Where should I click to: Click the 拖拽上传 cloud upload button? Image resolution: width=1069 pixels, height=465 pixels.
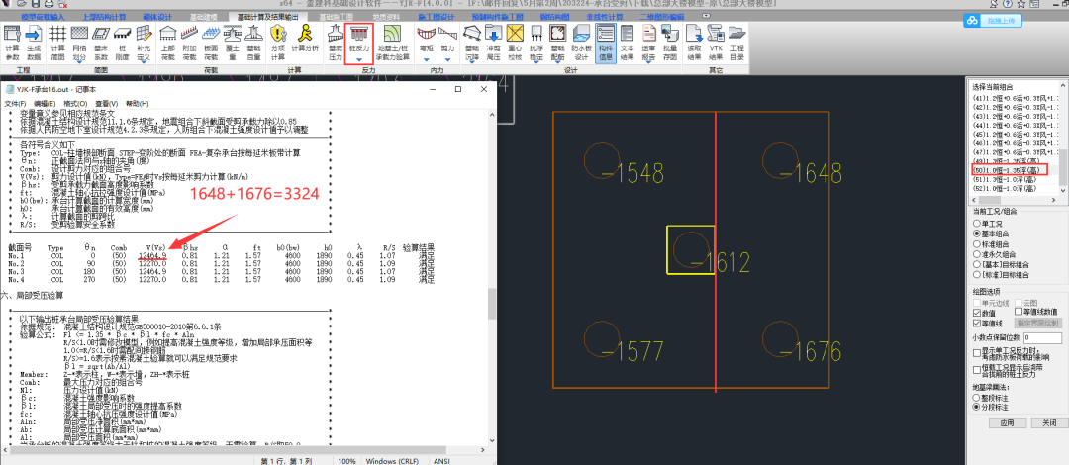(994, 21)
